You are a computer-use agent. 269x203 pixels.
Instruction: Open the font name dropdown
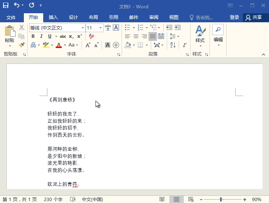tap(83, 28)
